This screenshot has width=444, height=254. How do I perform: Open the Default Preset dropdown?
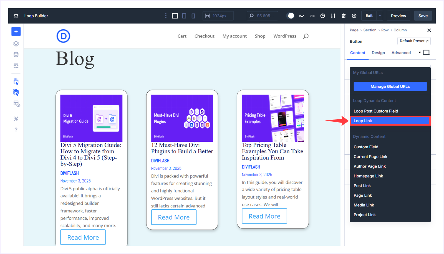pos(414,41)
